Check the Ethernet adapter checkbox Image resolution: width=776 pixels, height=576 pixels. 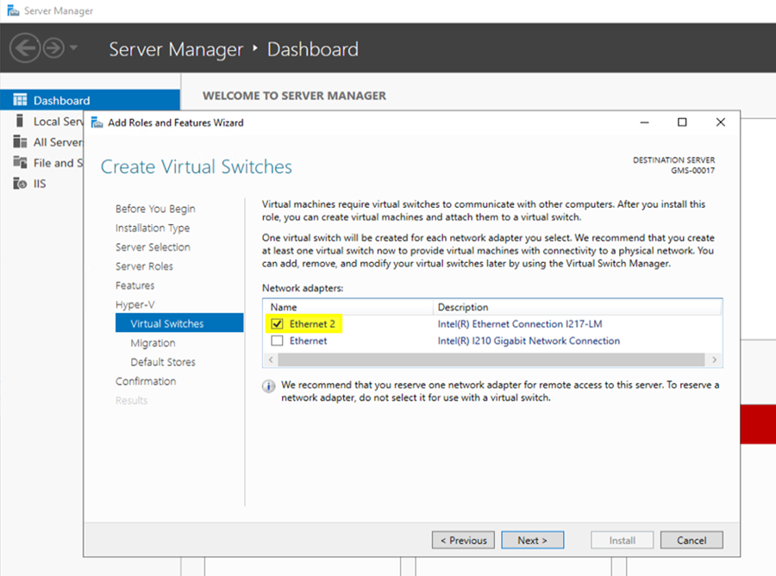[277, 341]
